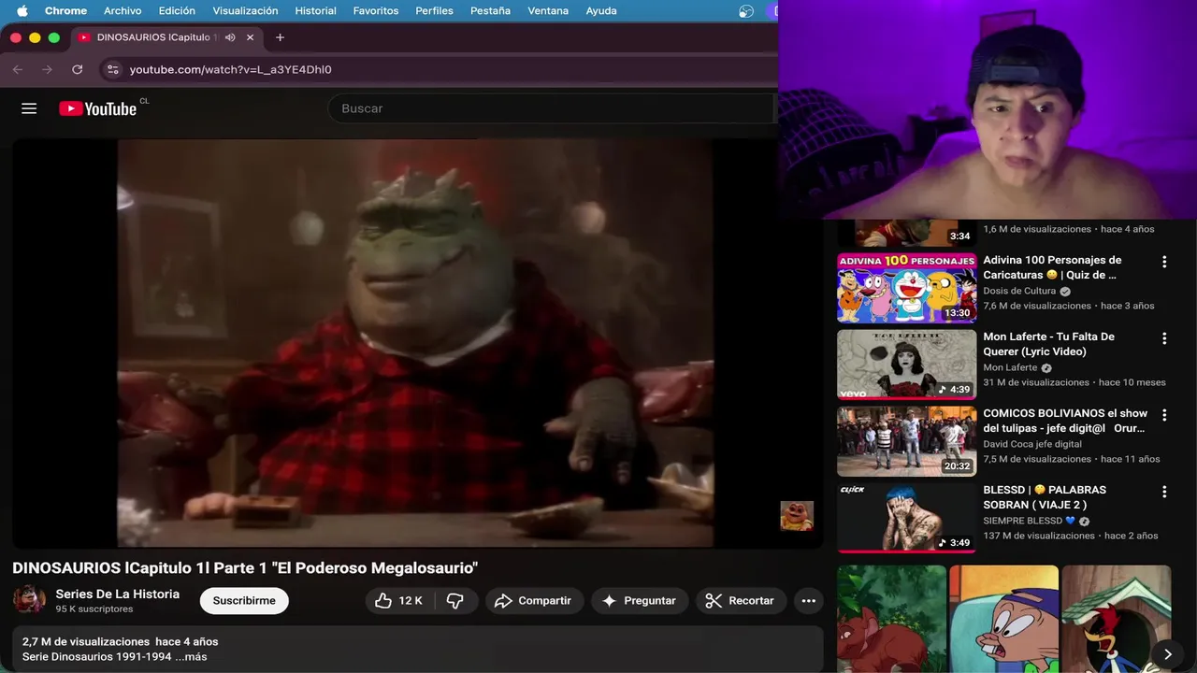Open COMICOS BOLIVIANOS el show del tulipas title
1197x673 pixels.
pos(1065,421)
